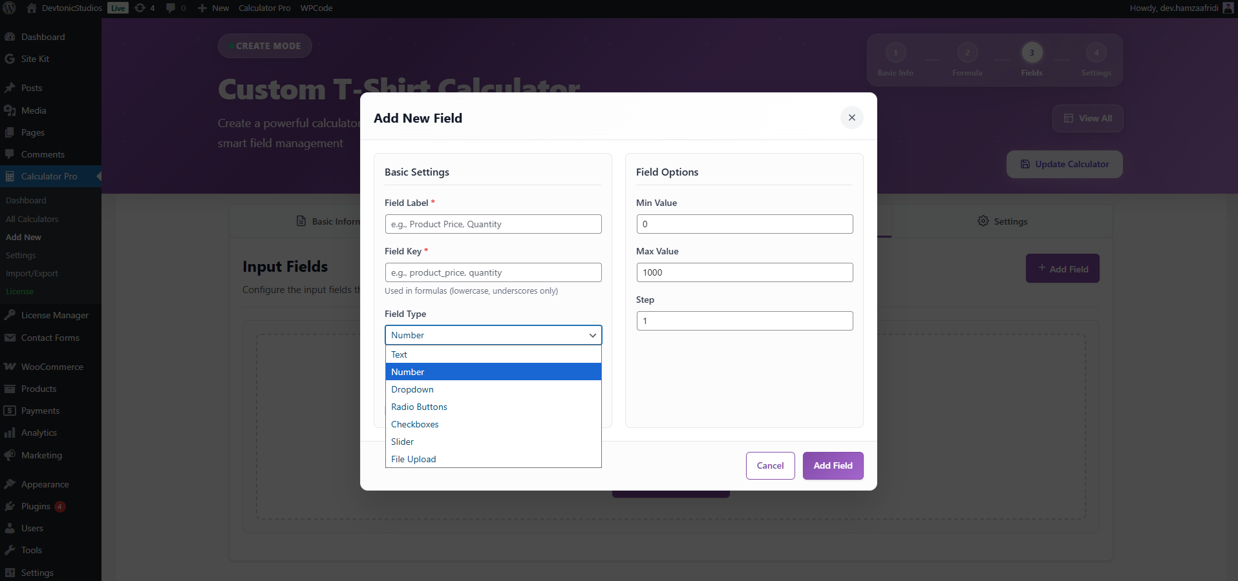Open Contact Forms via its envelope icon
The image size is (1238, 581).
click(9, 338)
